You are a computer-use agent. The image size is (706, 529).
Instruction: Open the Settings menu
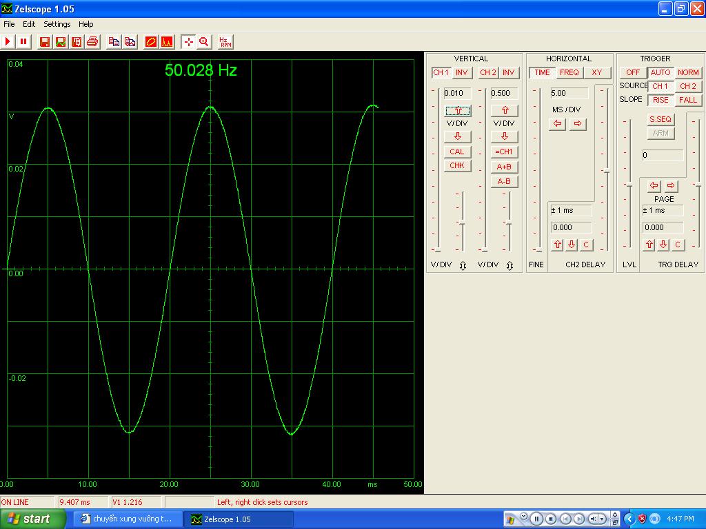[57, 24]
